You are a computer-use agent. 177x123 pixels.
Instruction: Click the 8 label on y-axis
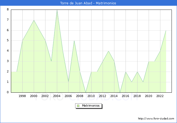tap(8, 10)
